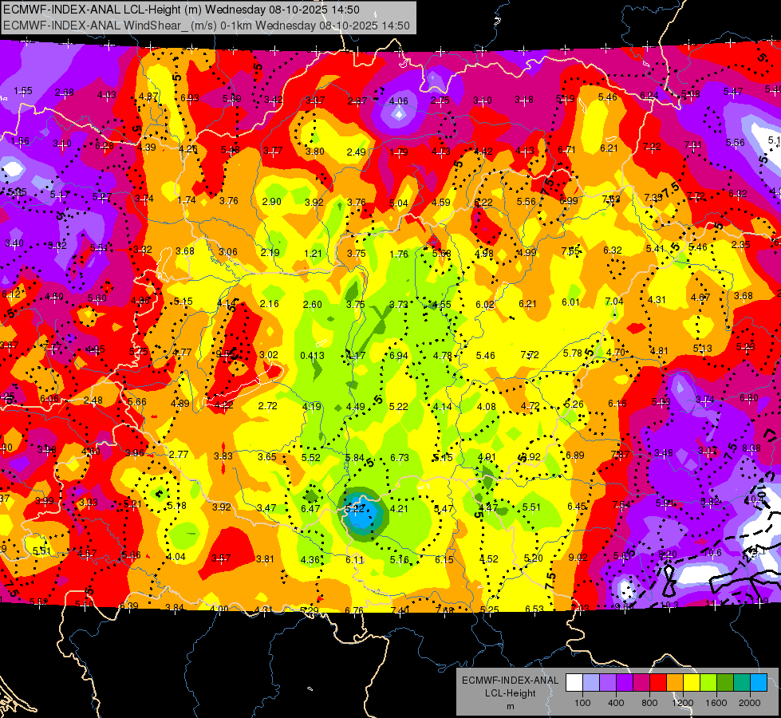Click the wind shear value 6.45
The height and width of the screenshot is (718, 781).
tap(577, 507)
